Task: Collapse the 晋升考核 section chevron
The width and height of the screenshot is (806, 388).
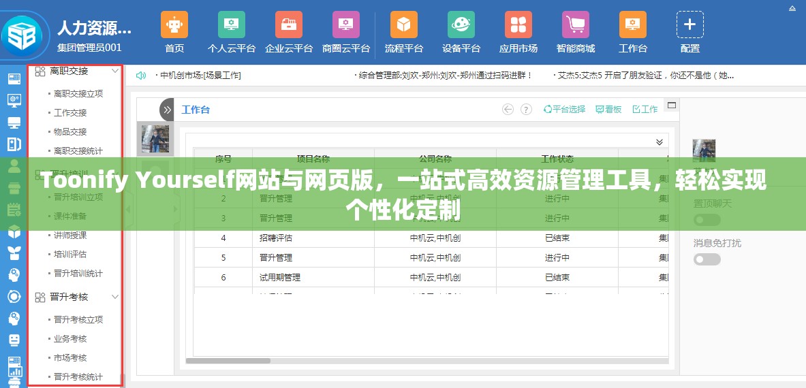Action: coord(115,297)
